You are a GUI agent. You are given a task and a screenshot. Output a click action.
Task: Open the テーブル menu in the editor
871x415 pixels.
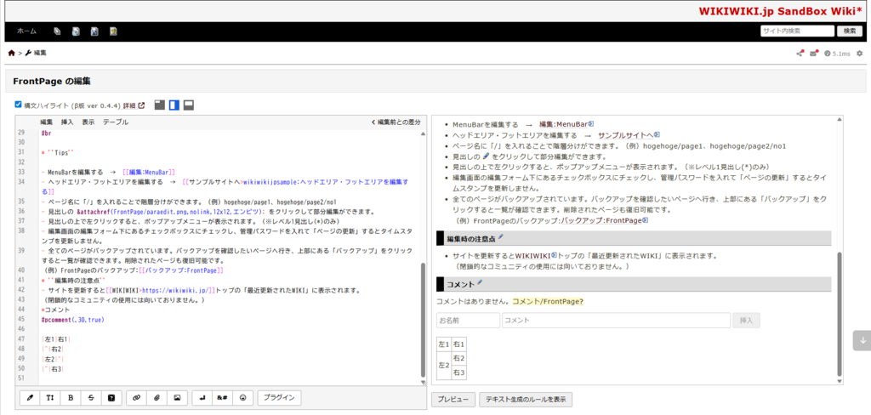pos(116,122)
